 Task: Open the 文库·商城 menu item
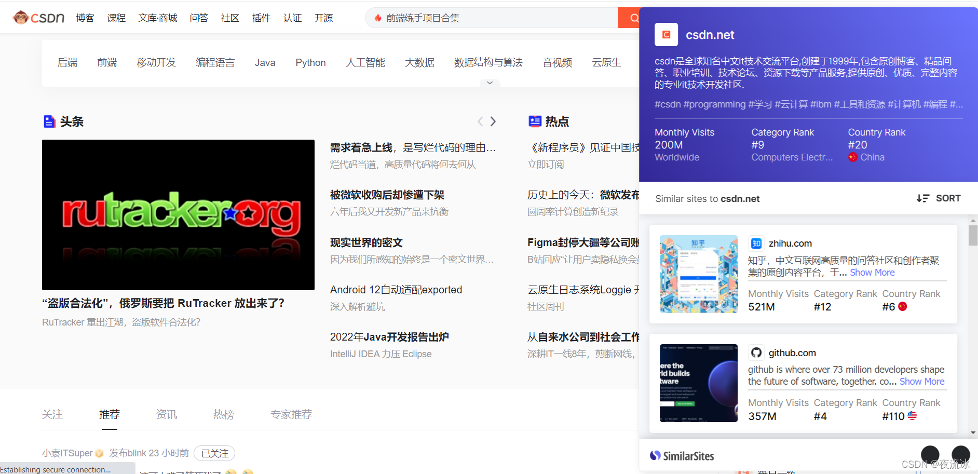(x=158, y=18)
